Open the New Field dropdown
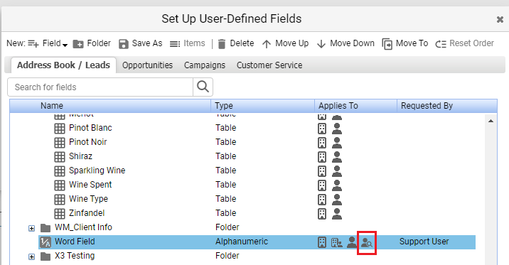509x265 pixels. [x=48, y=43]
